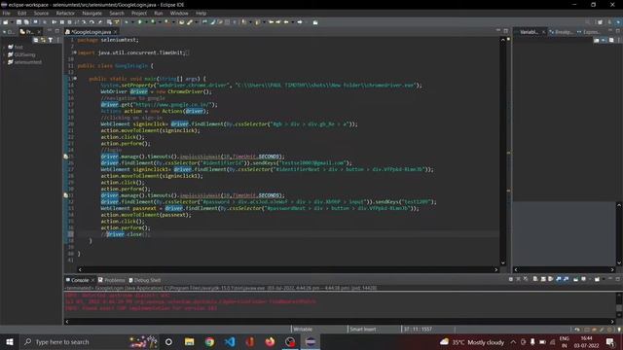
Task: Open the New file dropdown arrow
Action: (x=12, y=22)
